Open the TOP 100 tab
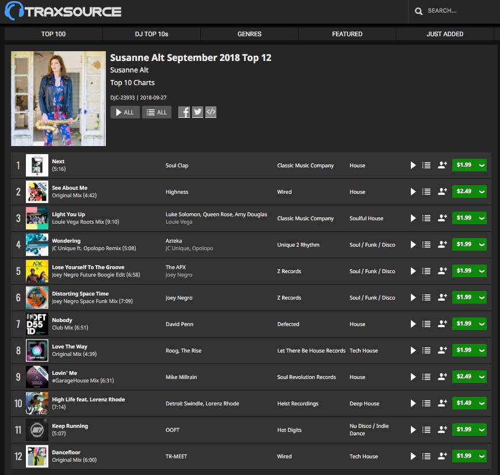The height and width of the screenshot is (475, 500). pyautogui.click(x=54, y=34)
